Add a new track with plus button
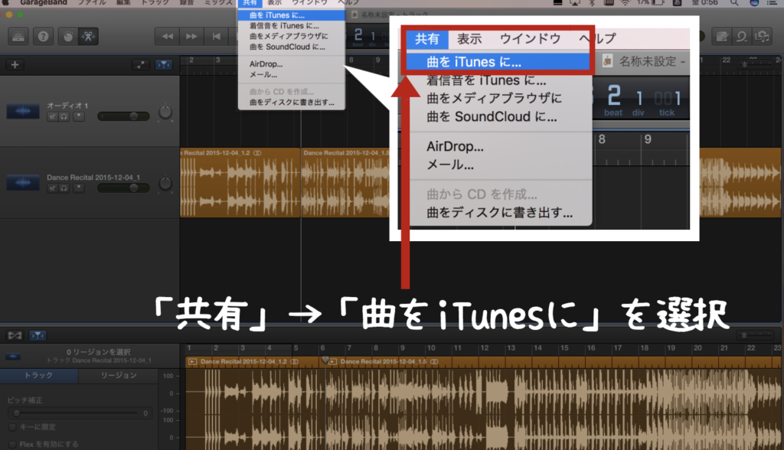The width and height of the screenshot is (784, 450). (15, 65)
